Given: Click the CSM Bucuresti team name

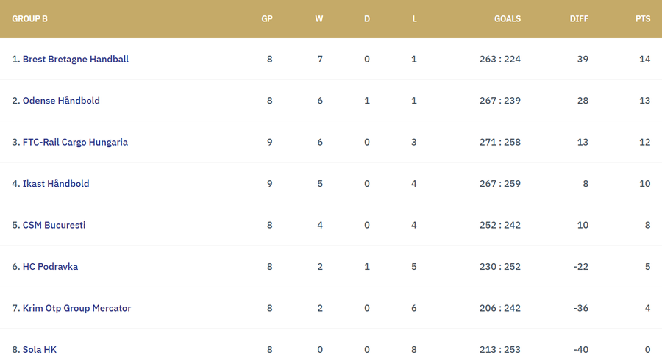Looking at the screenshot, I should point(54,225).
